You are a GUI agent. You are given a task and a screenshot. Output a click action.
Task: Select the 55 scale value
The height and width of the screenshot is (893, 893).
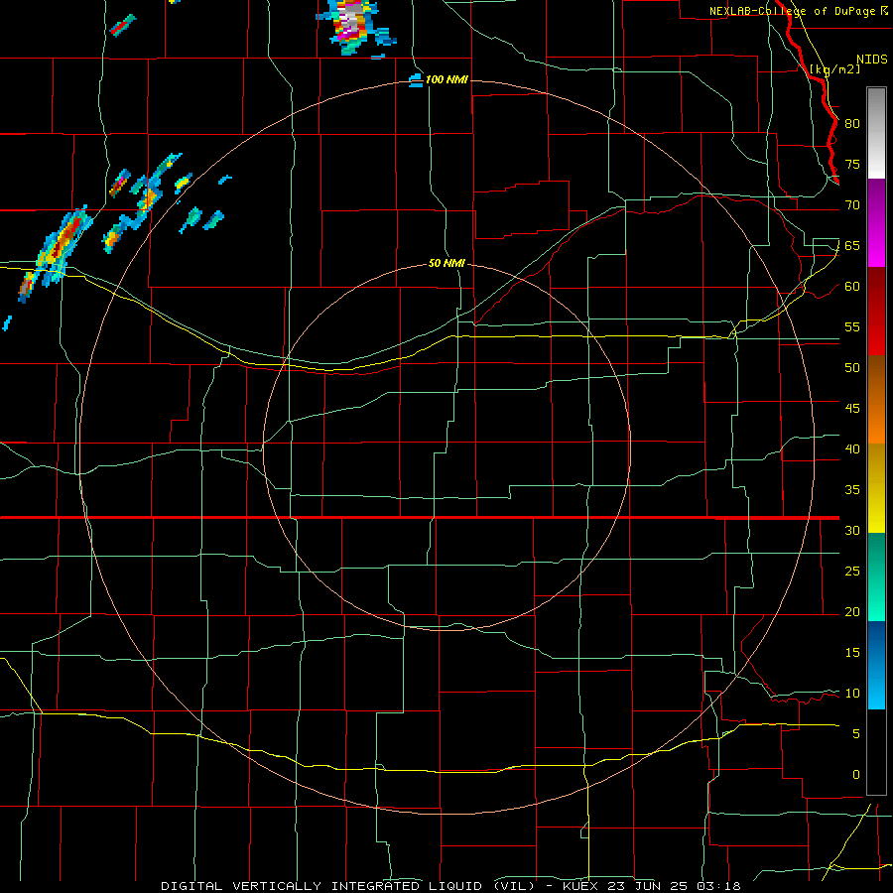coord(852,326)
